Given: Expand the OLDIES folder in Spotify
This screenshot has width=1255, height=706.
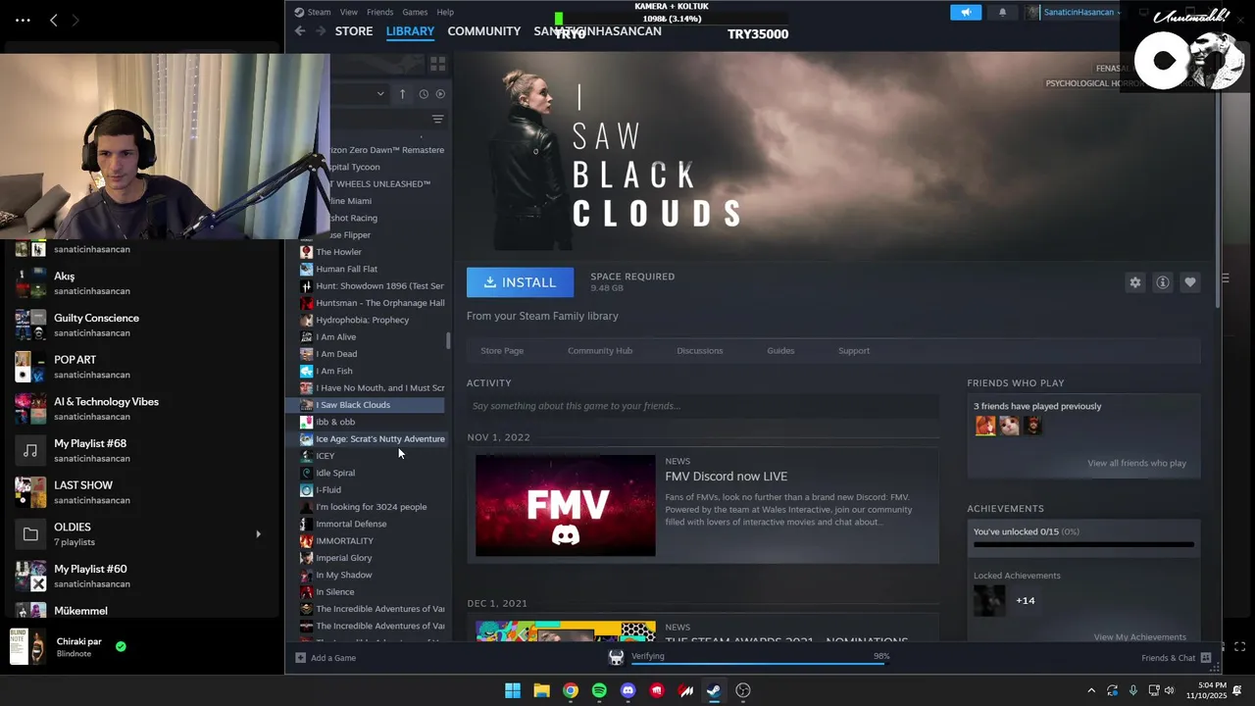Looking at the screenshot, I should point(259,534).
